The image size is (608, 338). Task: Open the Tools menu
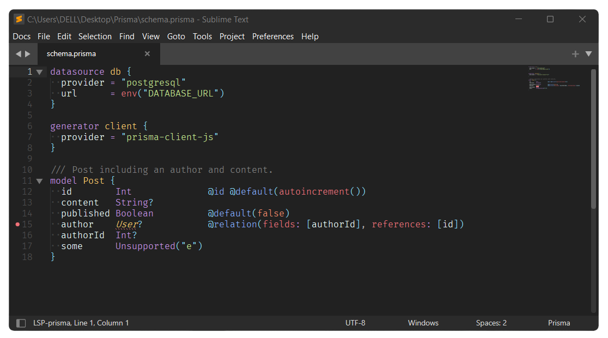pos(203,37)
